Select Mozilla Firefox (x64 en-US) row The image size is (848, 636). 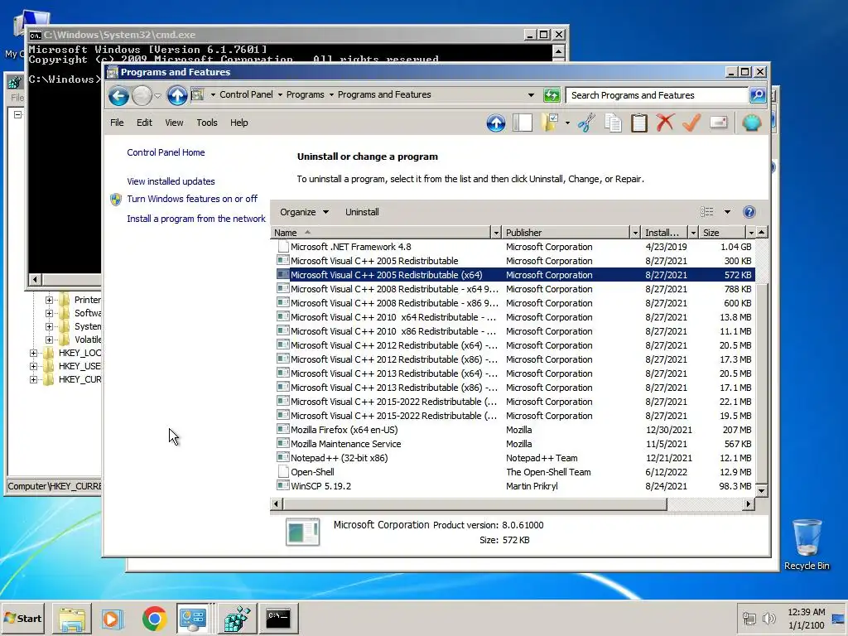coord(515,430)
